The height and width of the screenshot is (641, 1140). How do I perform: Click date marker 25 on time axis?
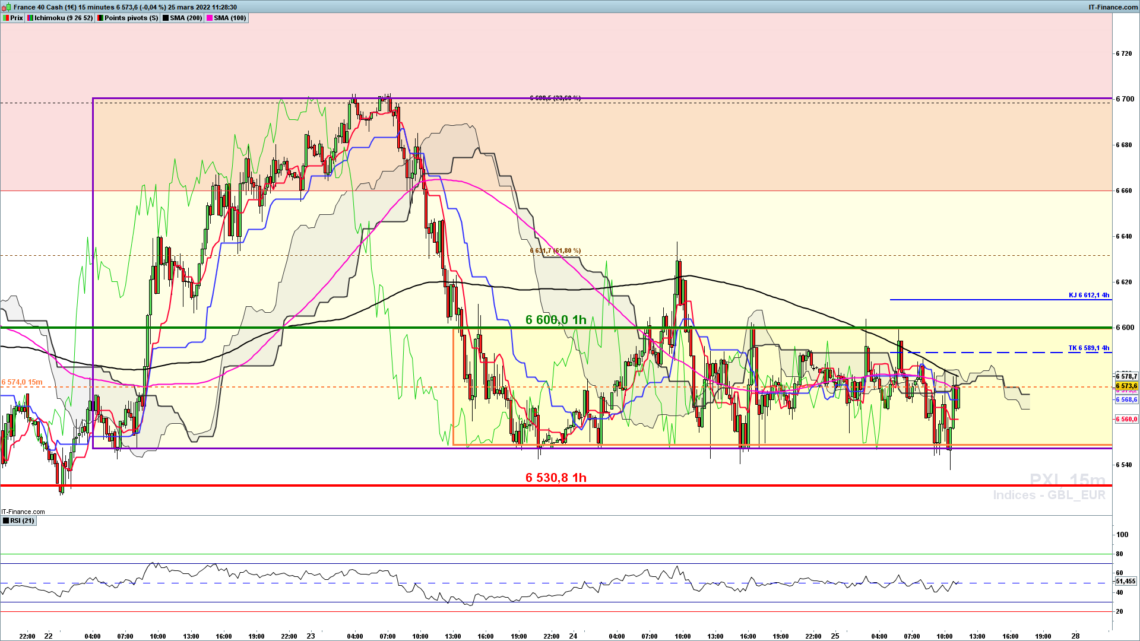[x=835, y=636]
